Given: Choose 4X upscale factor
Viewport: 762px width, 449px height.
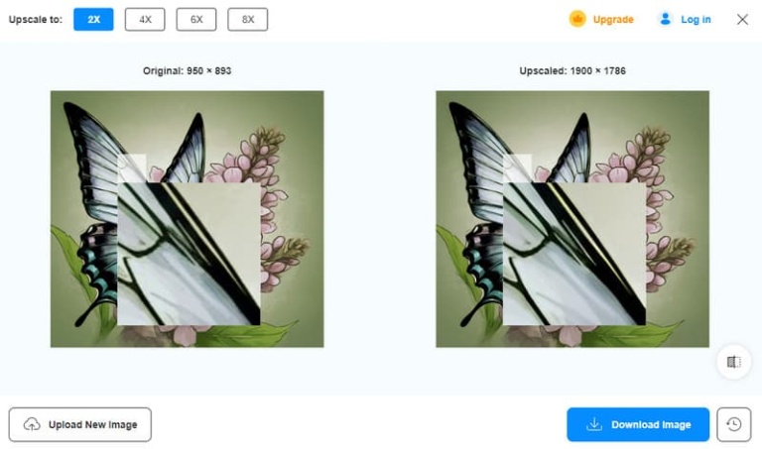Looking at the screenshot, I should point(145,20).
